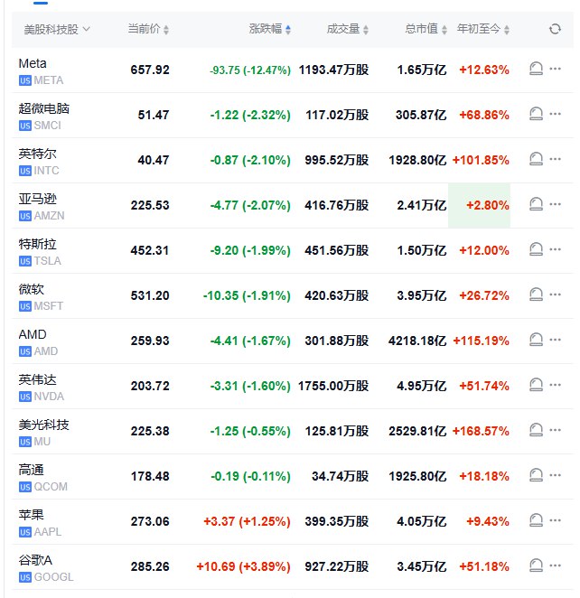Set alert bell for Meta row

[536, 69]
